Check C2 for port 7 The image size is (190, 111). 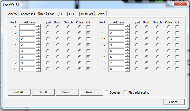tap(88, 63)
